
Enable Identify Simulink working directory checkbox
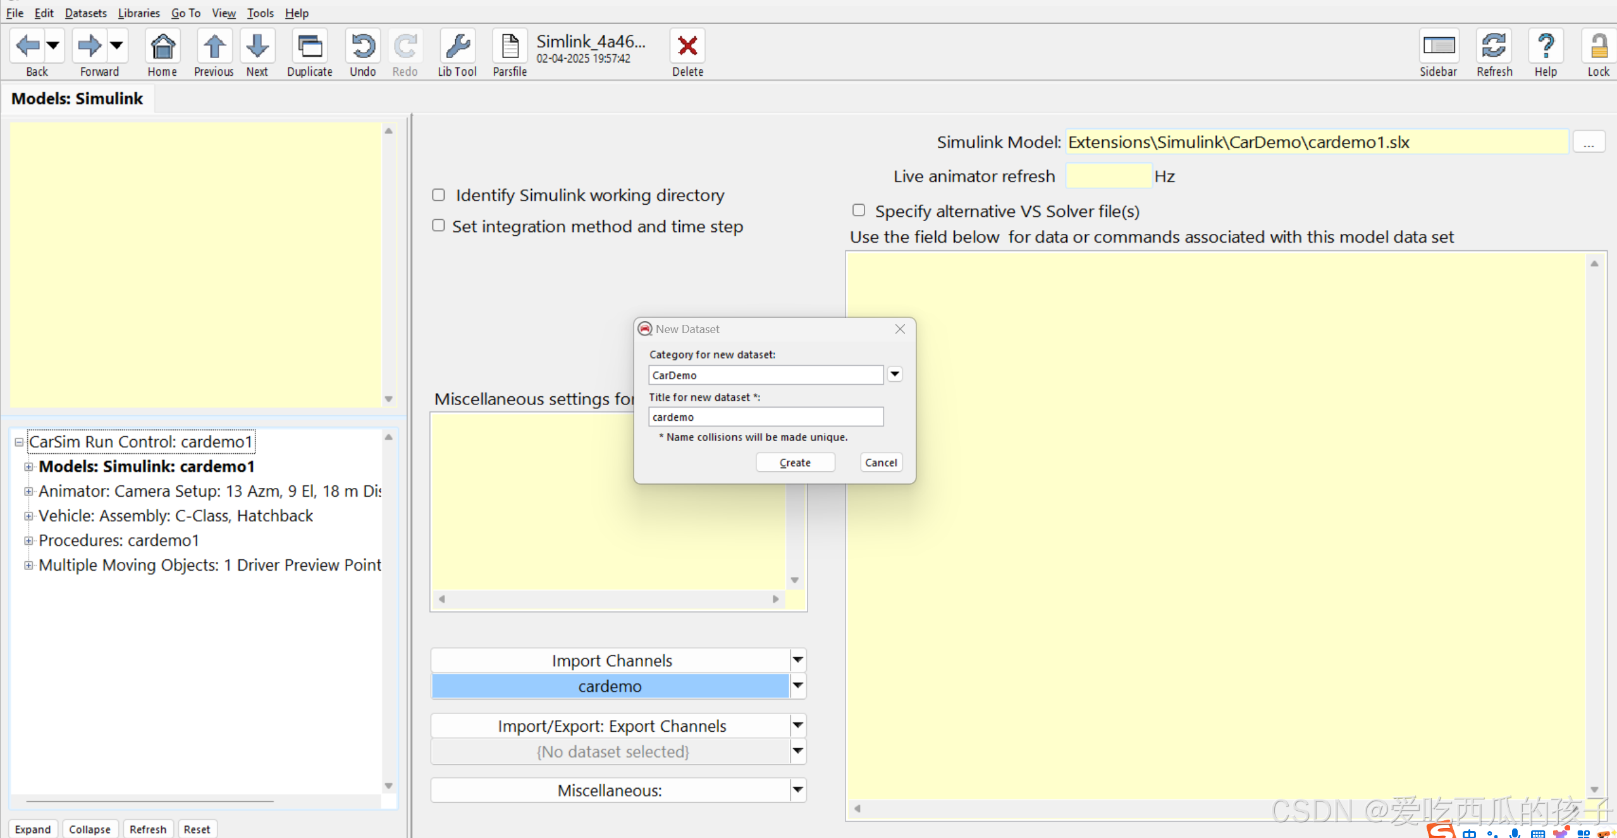point(438,195)
